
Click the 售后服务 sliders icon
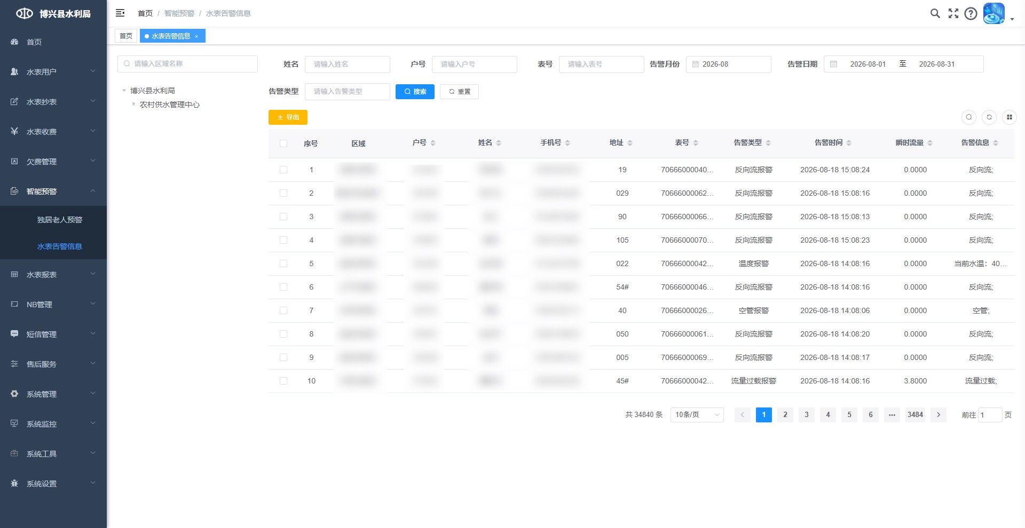point(14,364)
